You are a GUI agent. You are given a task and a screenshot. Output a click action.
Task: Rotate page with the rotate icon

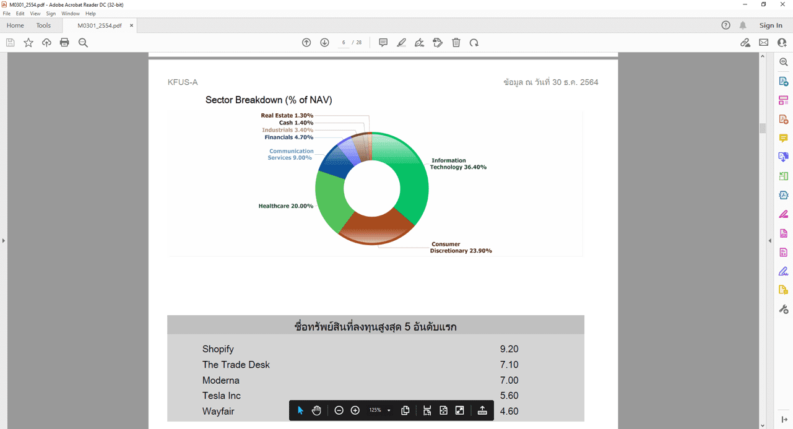click(474, 43)
